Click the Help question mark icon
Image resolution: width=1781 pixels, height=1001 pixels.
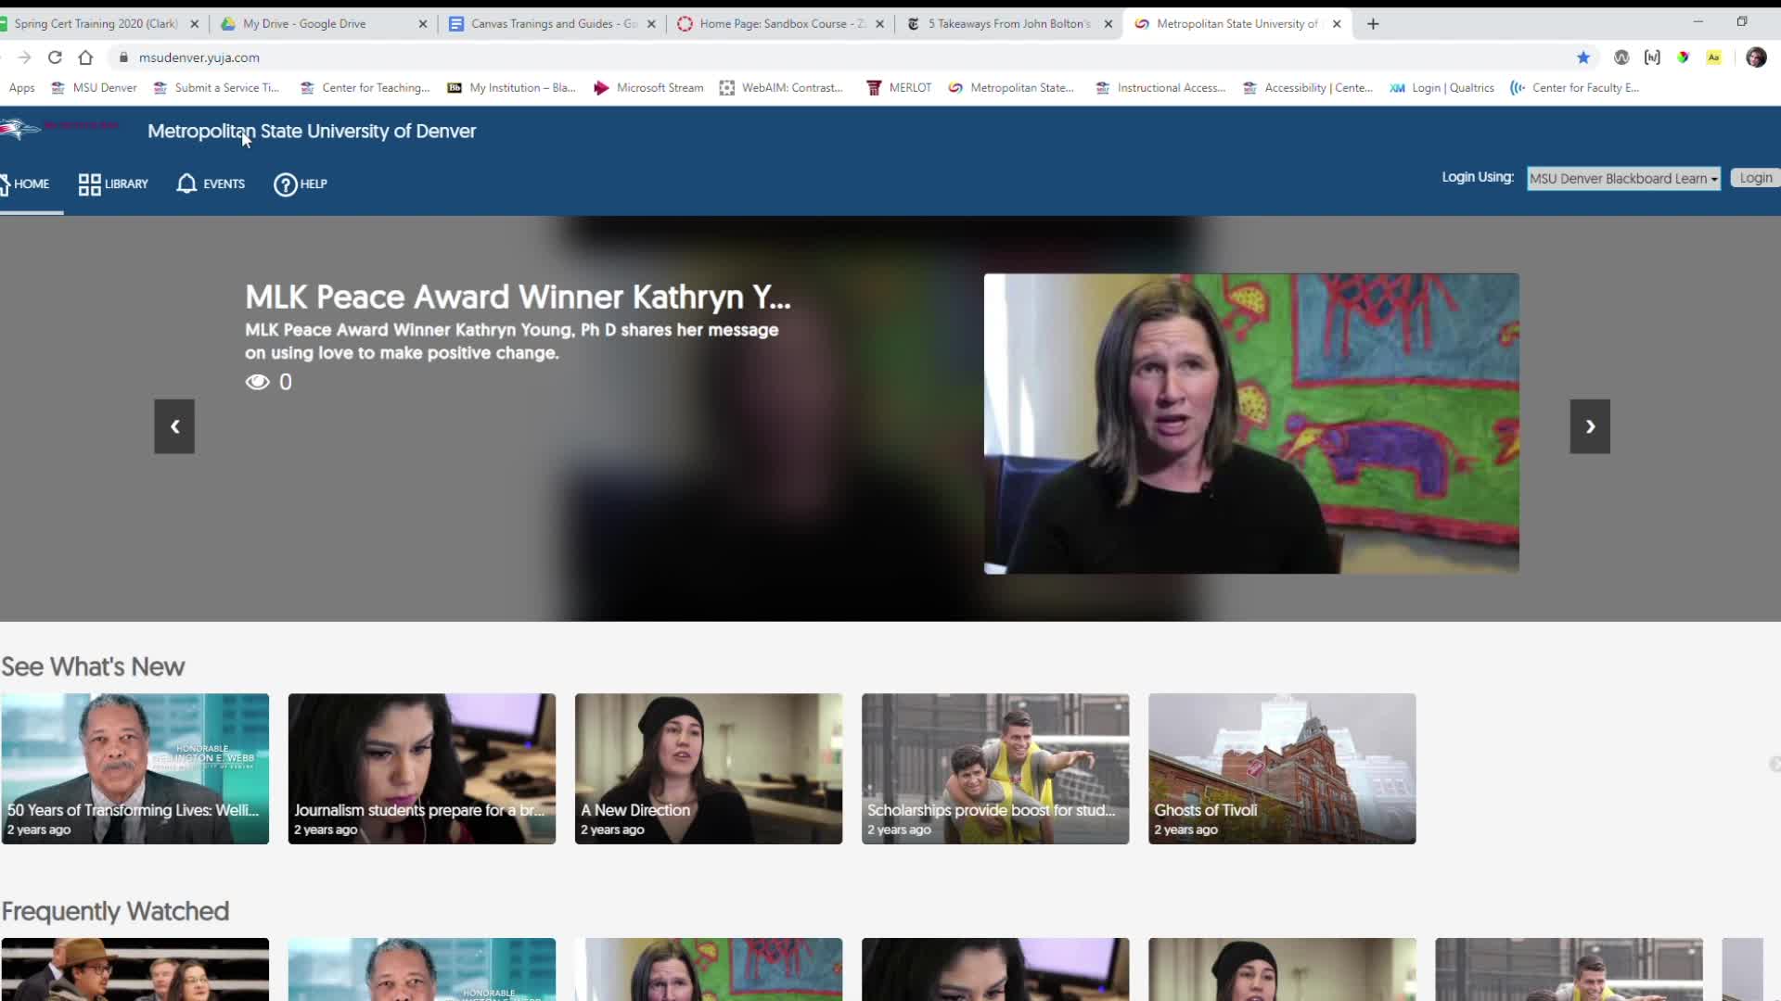285,184
